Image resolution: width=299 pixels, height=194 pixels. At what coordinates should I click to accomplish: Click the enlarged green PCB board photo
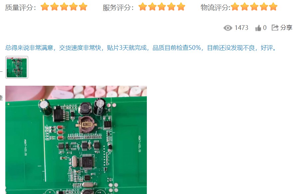(76, 140)
